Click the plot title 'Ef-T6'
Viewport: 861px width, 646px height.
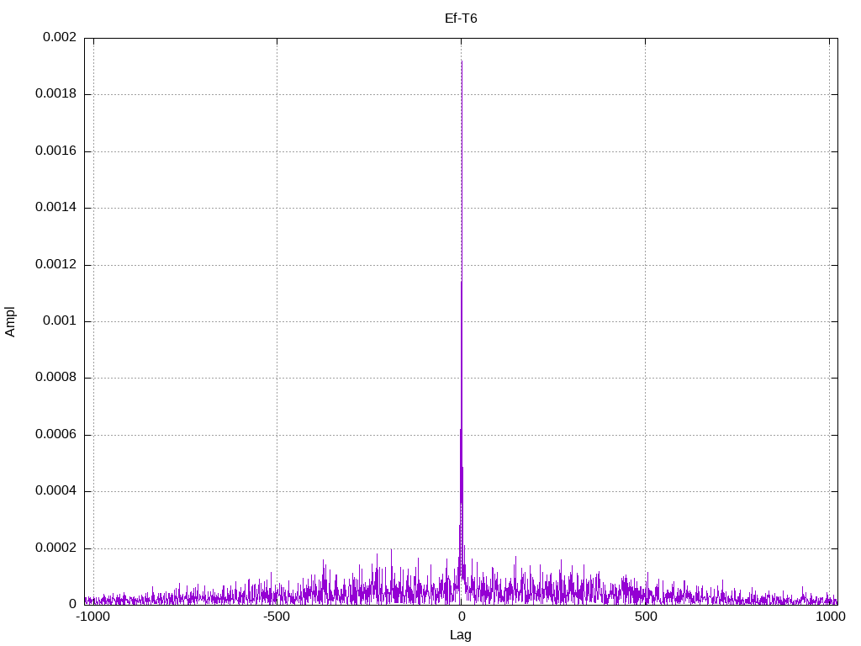[461, 19]
